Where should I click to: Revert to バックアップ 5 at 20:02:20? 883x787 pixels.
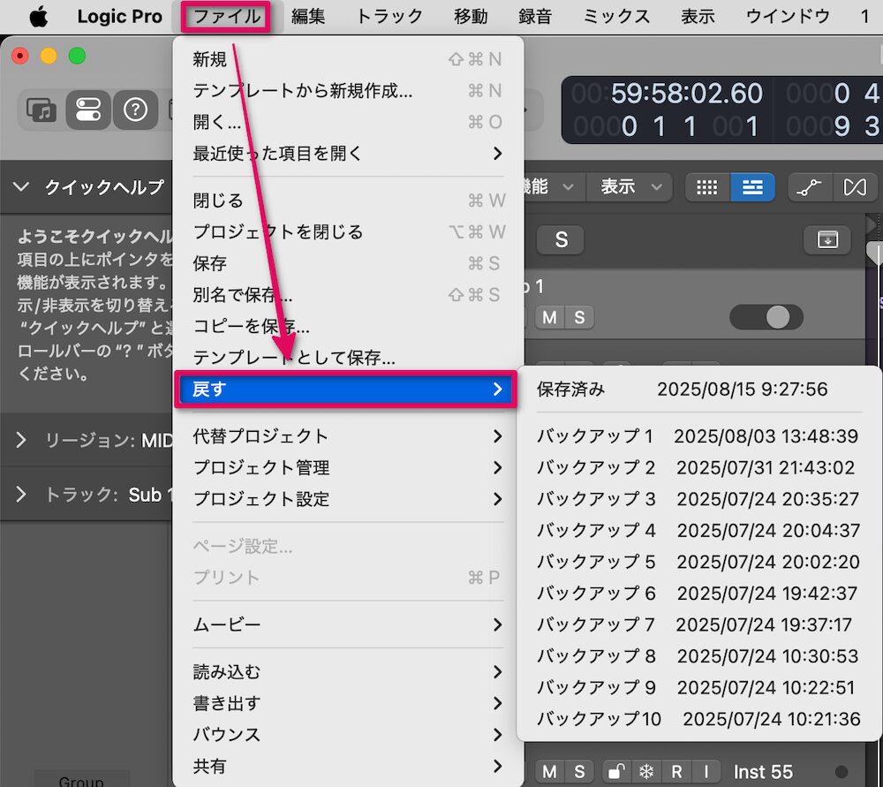point(698,563)
